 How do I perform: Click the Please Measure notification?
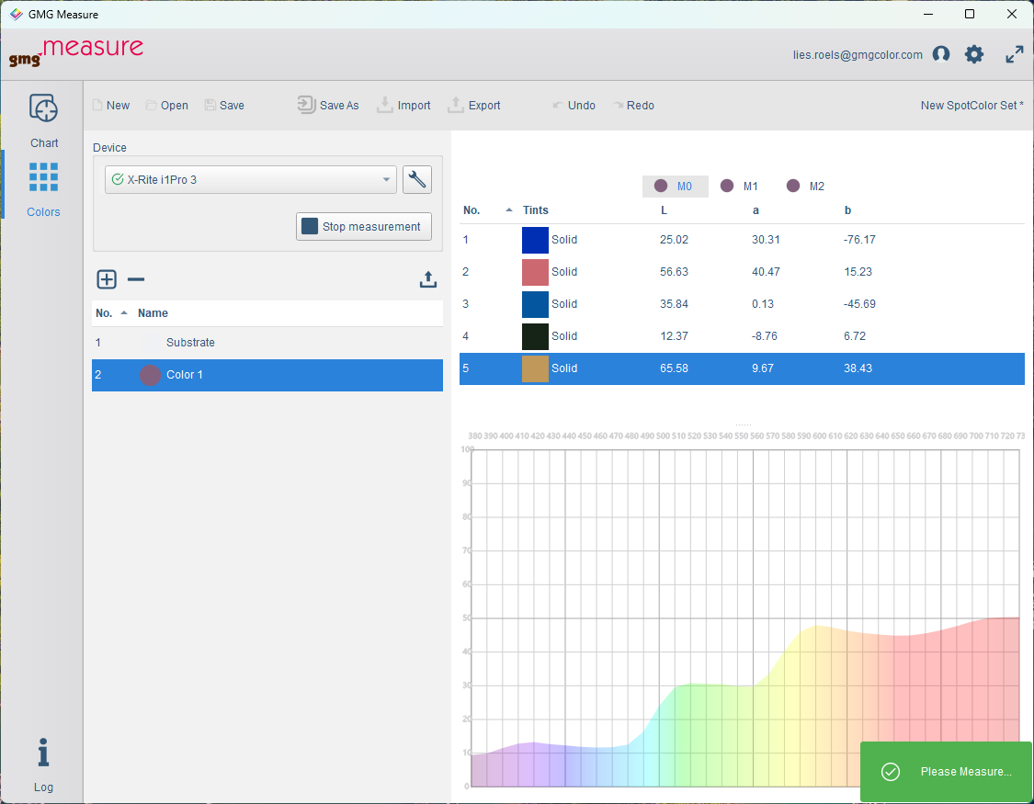[946, 772]
